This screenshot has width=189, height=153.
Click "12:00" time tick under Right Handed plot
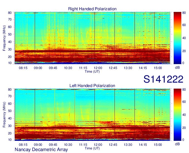(x=98, y=68)
